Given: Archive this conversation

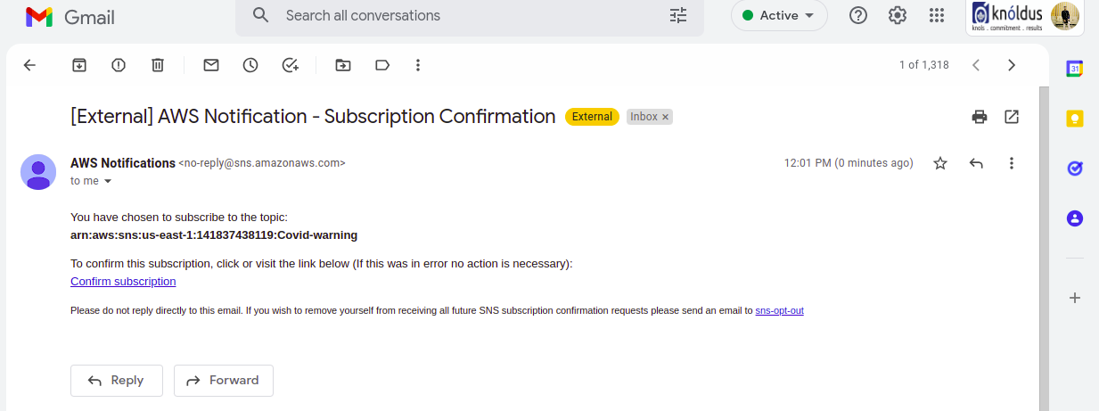Looking at the screenshot, I should pos(79,65).
